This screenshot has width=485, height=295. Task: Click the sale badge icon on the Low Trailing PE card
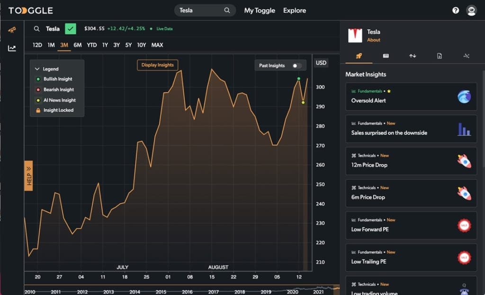click(x=464, y=258)
